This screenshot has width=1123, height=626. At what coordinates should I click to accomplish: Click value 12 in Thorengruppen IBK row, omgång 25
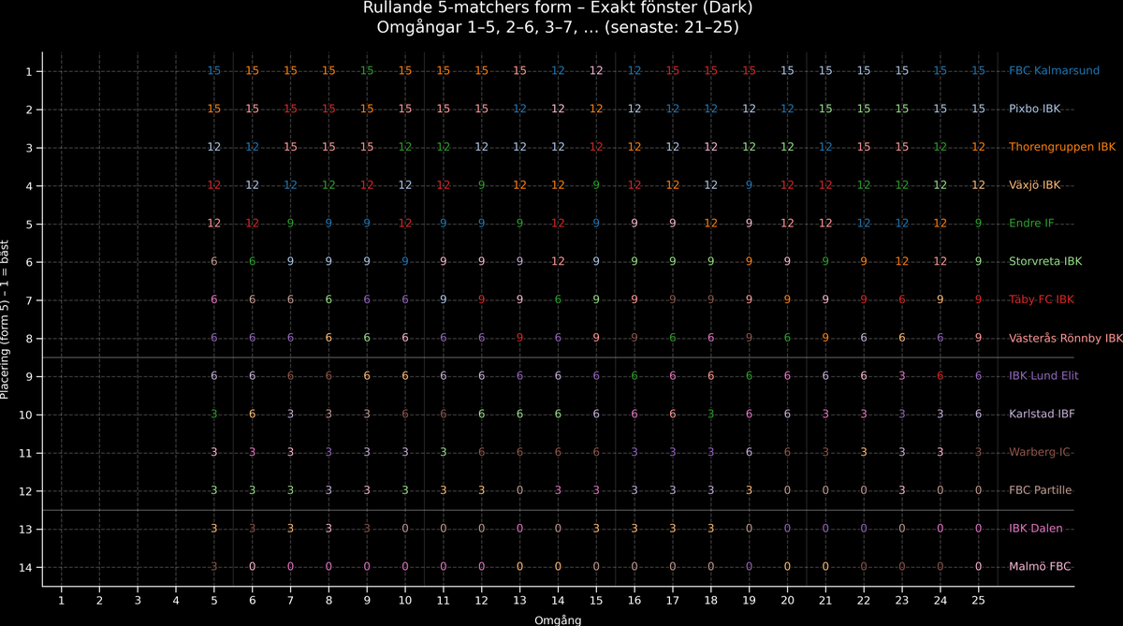978,148
